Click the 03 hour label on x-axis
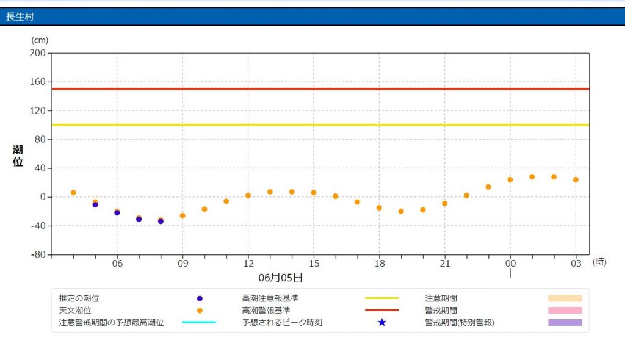The height and width of the screenshot is (346, 625). coord(576,264)
